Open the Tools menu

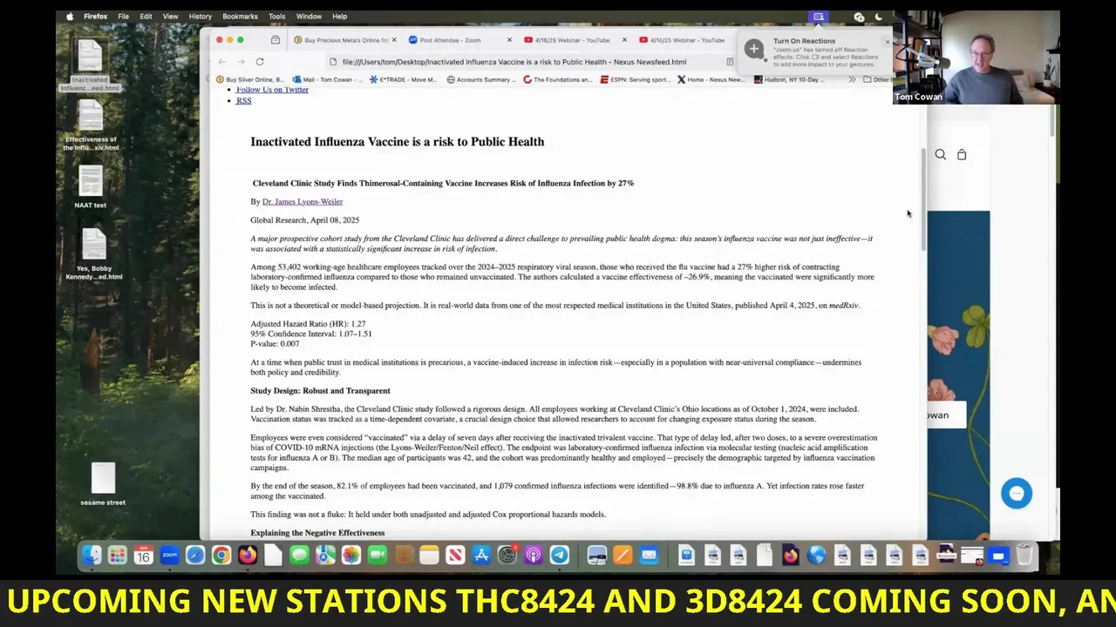(x=276, y=17)
